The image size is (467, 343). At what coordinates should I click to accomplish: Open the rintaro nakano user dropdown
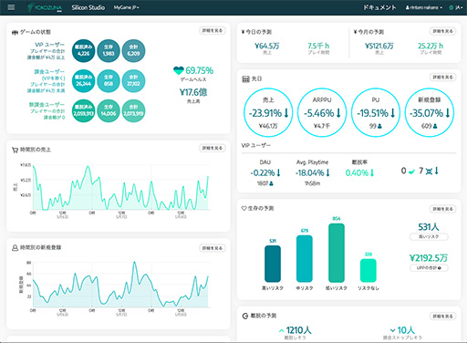[x=423, y=7]
